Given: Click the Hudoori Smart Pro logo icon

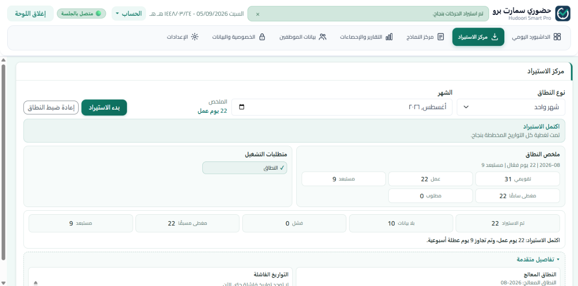Looking at the screenshot, I should tap(563, 14).
